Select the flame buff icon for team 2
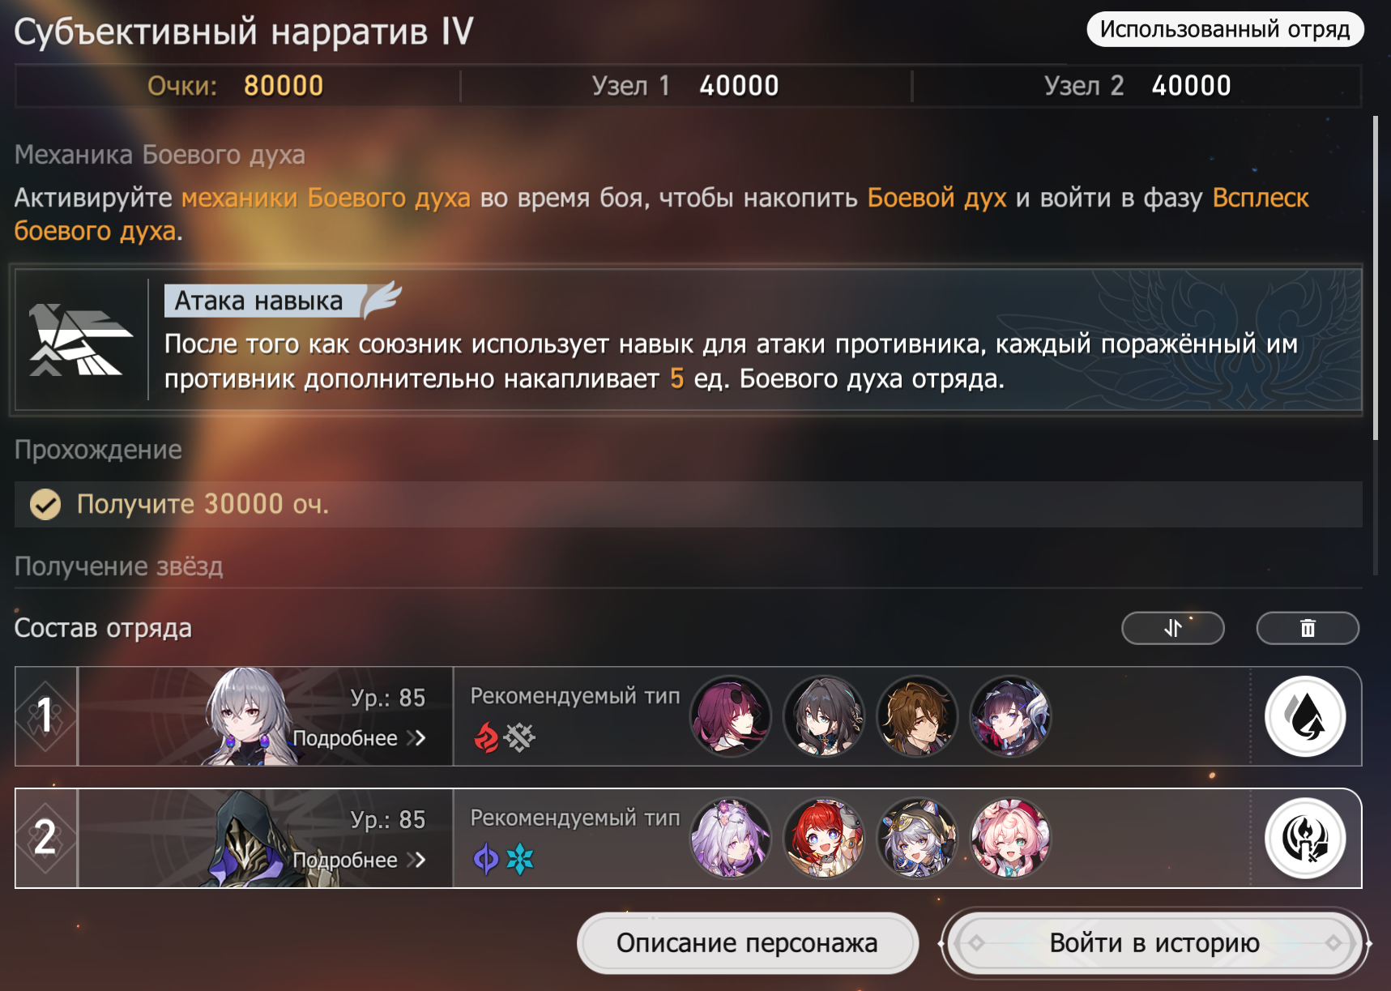The image size is (1391, 991). coord(1305,839)
